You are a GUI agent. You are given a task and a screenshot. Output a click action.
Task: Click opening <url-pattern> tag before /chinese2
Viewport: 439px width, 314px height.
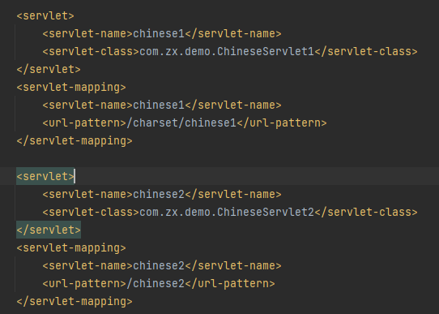[x=84, y=283]
